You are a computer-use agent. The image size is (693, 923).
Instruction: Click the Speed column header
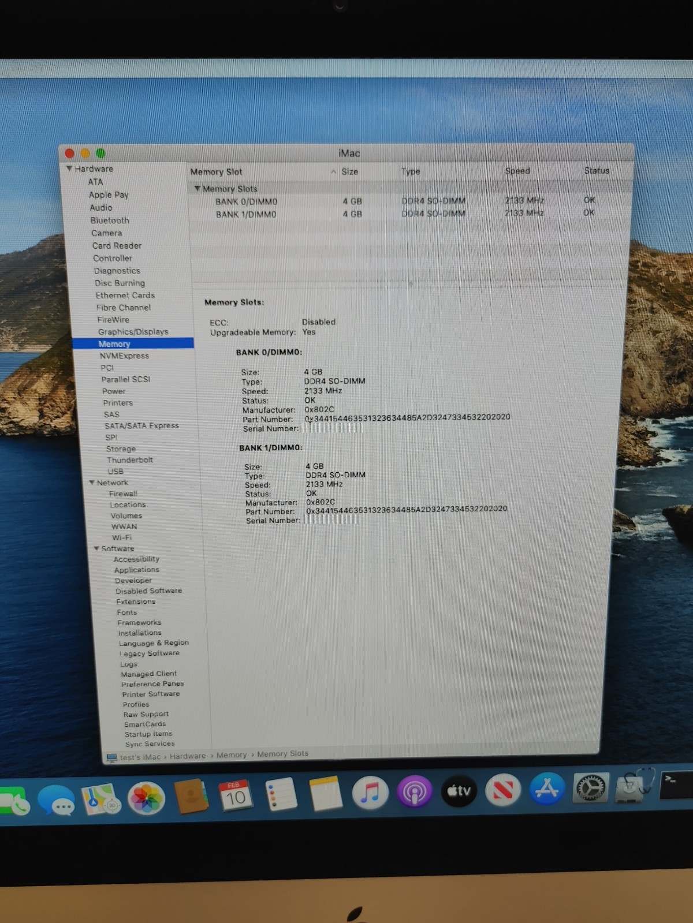pos(517,171)
